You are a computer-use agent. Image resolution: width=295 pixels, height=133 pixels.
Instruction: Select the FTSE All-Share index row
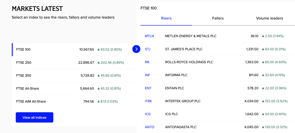(x=74, y=88)
